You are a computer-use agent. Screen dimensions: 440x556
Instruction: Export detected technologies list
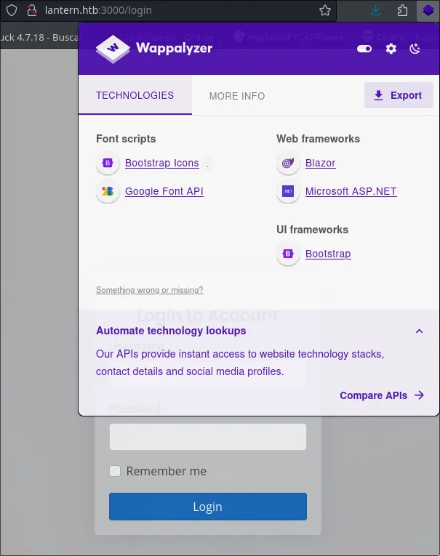tap(399, 95)
